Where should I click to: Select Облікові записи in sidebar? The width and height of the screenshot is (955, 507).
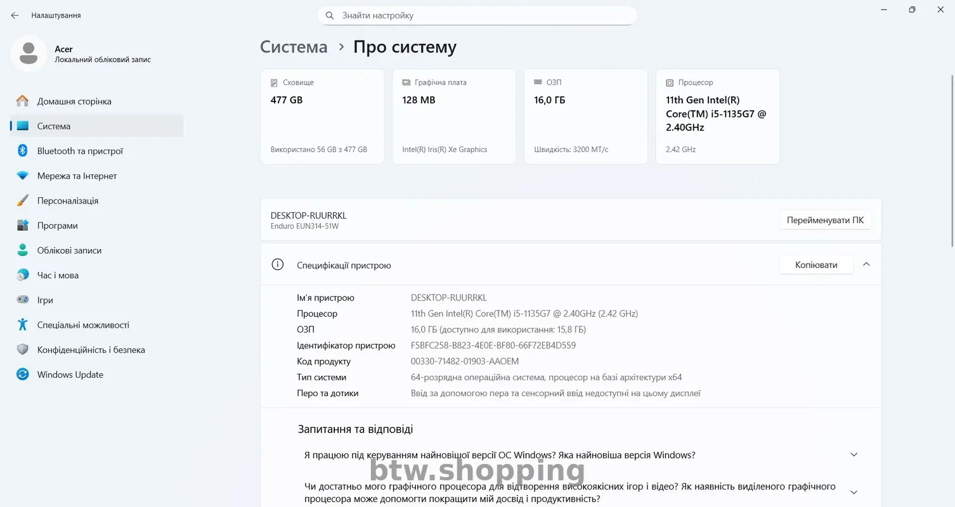69,250
